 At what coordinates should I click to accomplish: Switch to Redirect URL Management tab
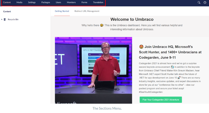(87, 11)
